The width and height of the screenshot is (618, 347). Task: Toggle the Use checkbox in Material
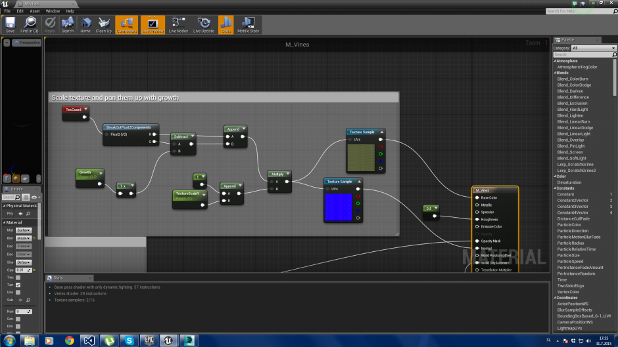[18, 293]
